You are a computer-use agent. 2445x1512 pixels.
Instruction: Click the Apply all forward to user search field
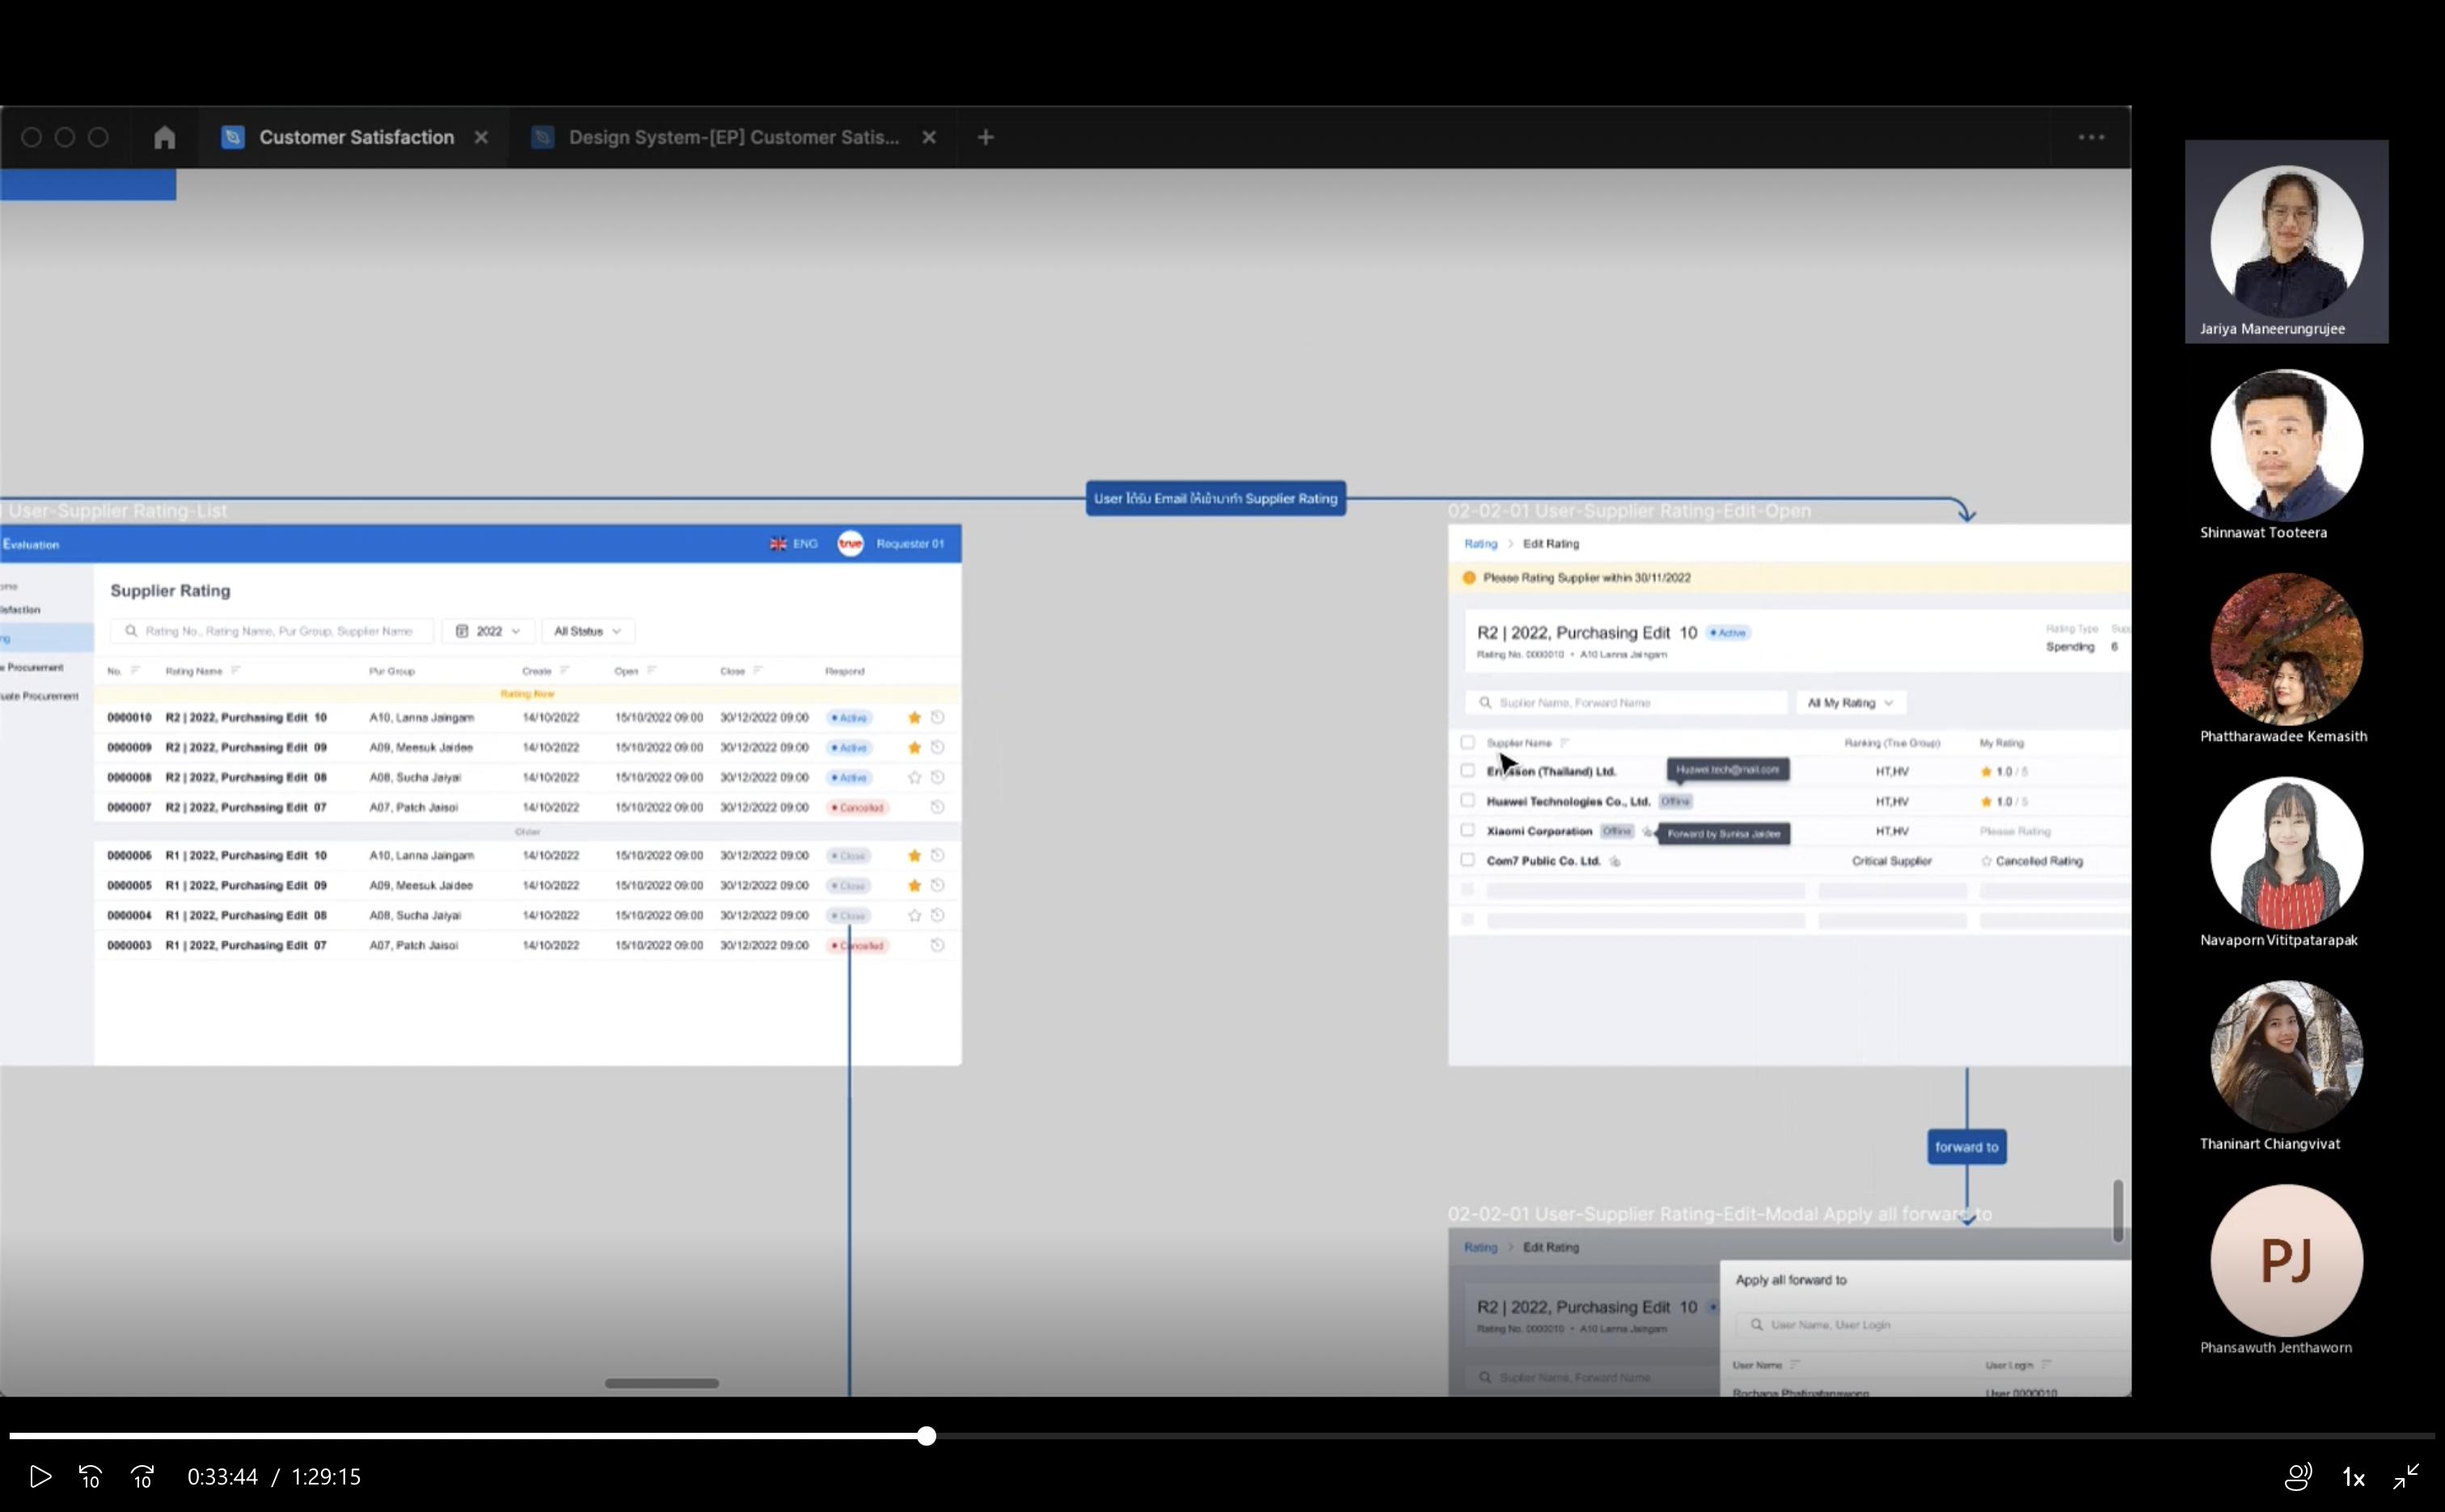pyautogui.click(x=1935, y=1325)
